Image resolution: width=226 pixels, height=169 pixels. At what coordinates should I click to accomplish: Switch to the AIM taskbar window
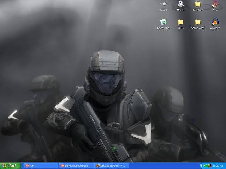click(41, 166)
